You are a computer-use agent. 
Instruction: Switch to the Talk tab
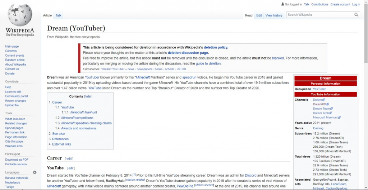(59, 15)
